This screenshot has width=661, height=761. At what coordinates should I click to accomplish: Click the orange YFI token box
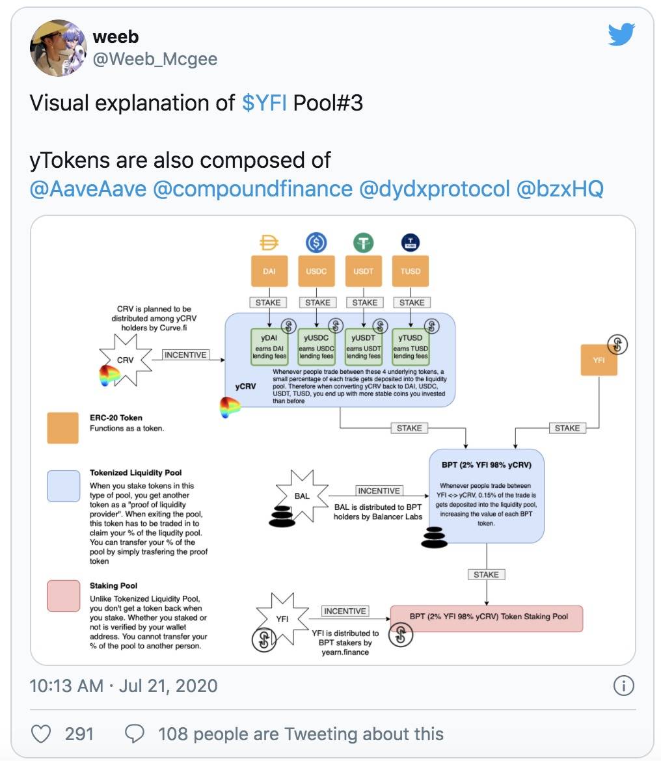(x=599, y=360)
